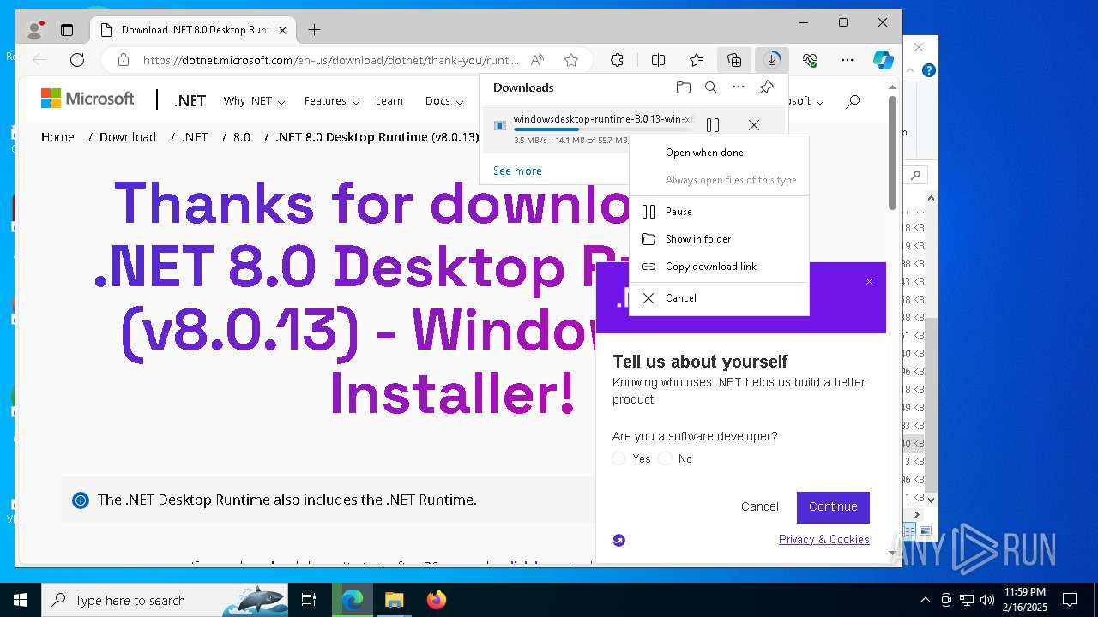
Task: Go to 8.0 breadcrumb link
Action: tap(242, 137)
